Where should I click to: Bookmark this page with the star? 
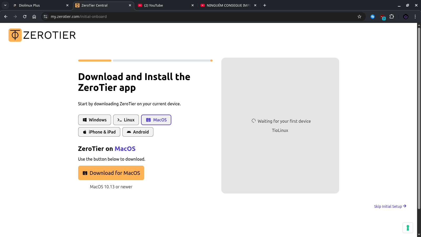tap(359, 17)
